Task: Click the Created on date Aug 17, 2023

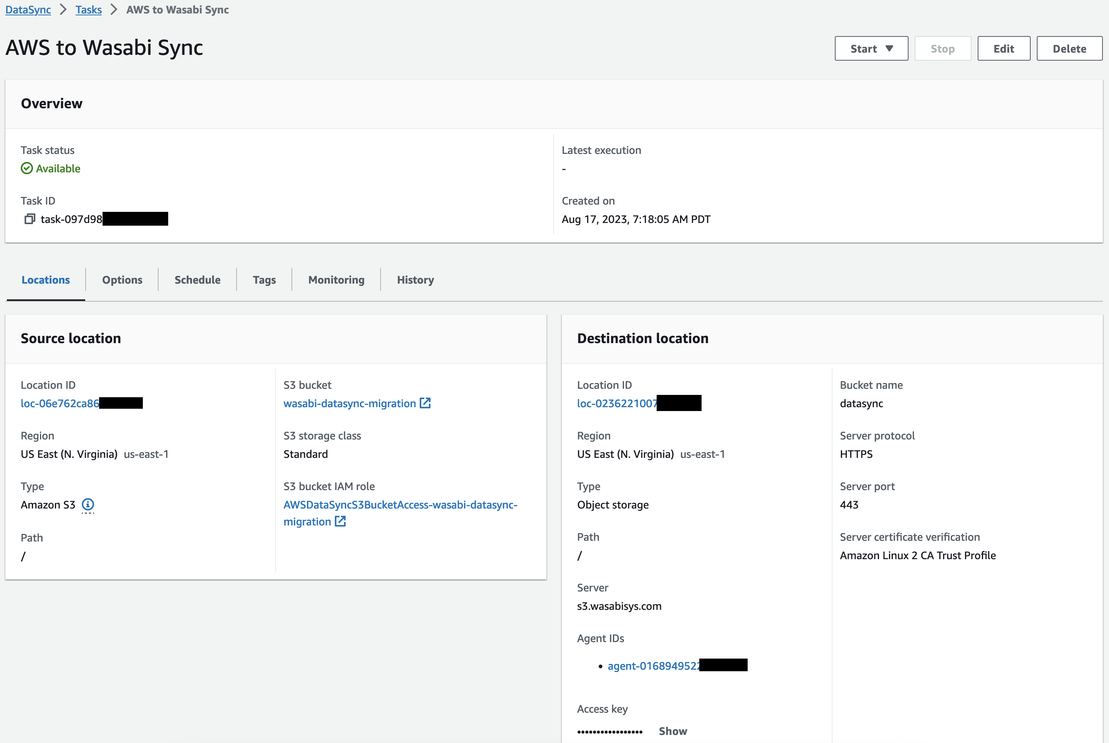Action: click(x=636, y=219)
